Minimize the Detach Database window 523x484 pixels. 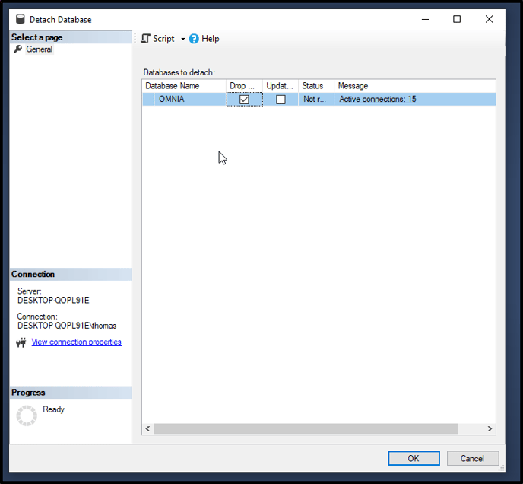(425, 19)
